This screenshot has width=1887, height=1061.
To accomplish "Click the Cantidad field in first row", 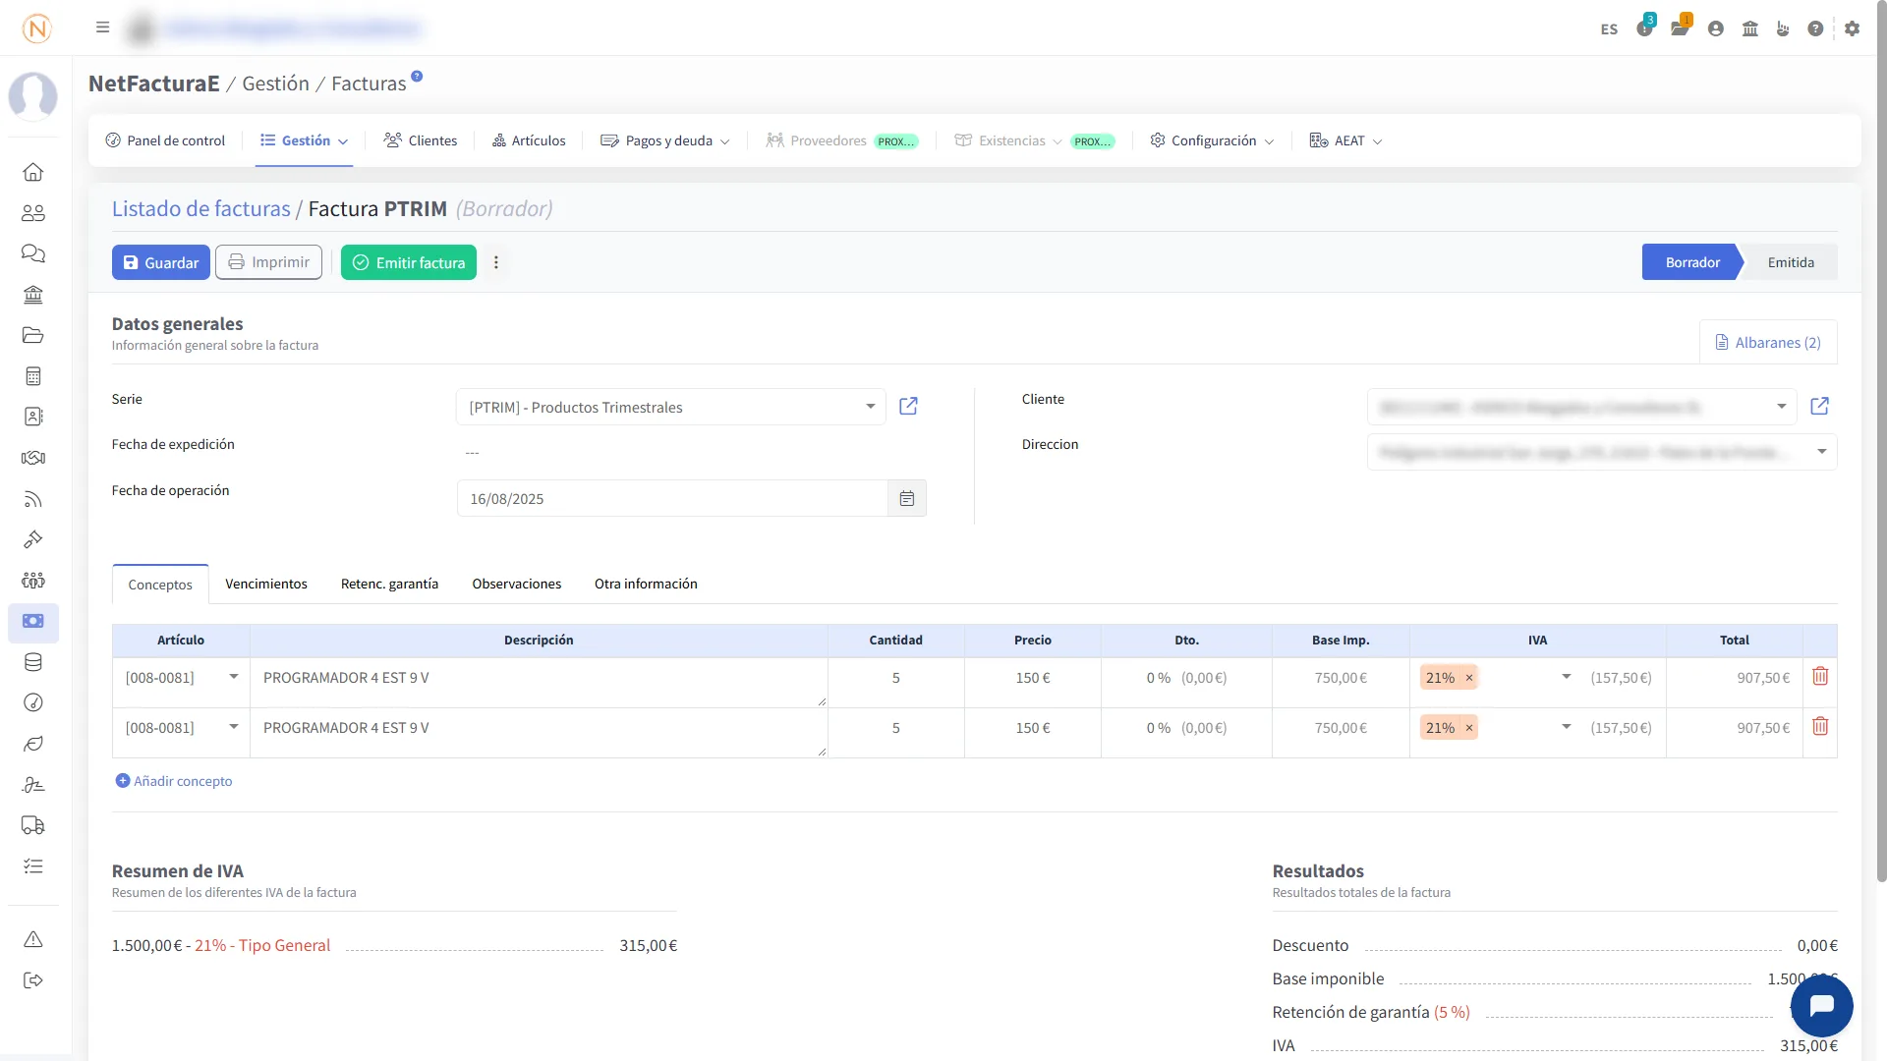I will (x=895, y=678).
